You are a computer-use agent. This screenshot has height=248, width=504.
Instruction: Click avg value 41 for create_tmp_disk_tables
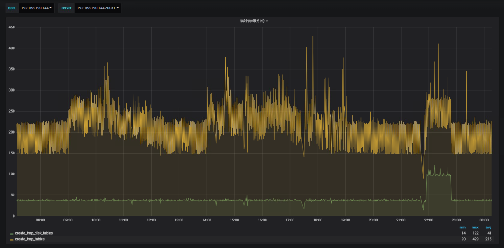489,233
